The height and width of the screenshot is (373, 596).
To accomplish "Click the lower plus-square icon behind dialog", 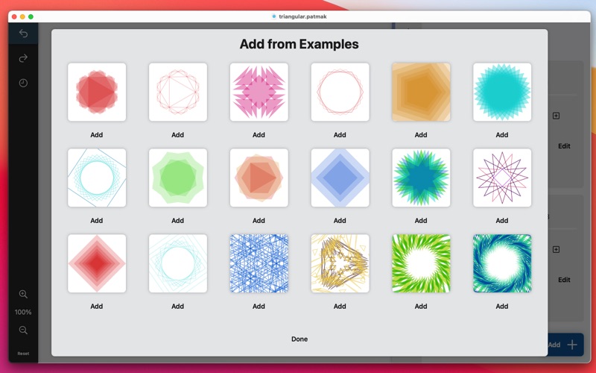I will [556, 250].
